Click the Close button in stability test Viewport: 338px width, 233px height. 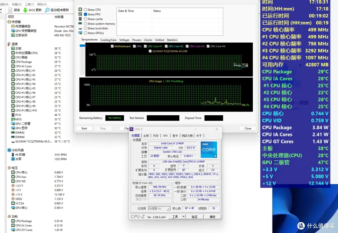click(248, 128)
